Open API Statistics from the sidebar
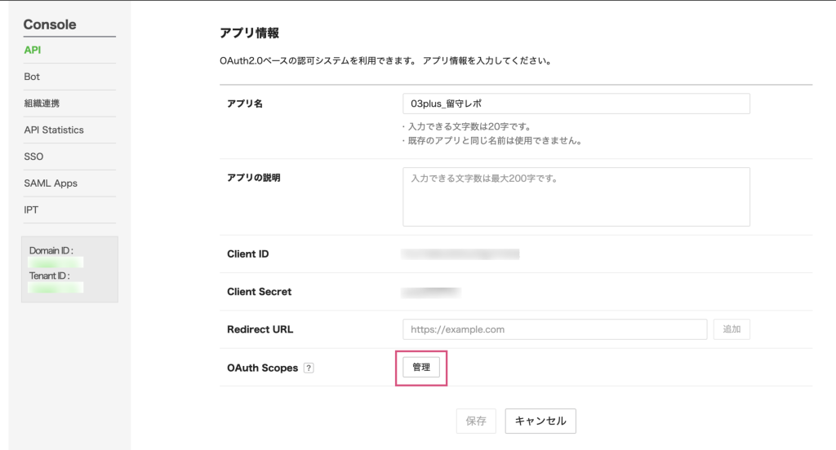The image size is (836, 450). (x=54, y=130)
